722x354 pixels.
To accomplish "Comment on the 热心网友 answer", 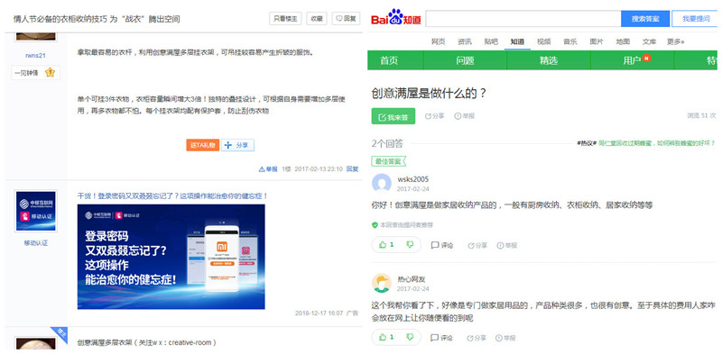I will point(442,338).
